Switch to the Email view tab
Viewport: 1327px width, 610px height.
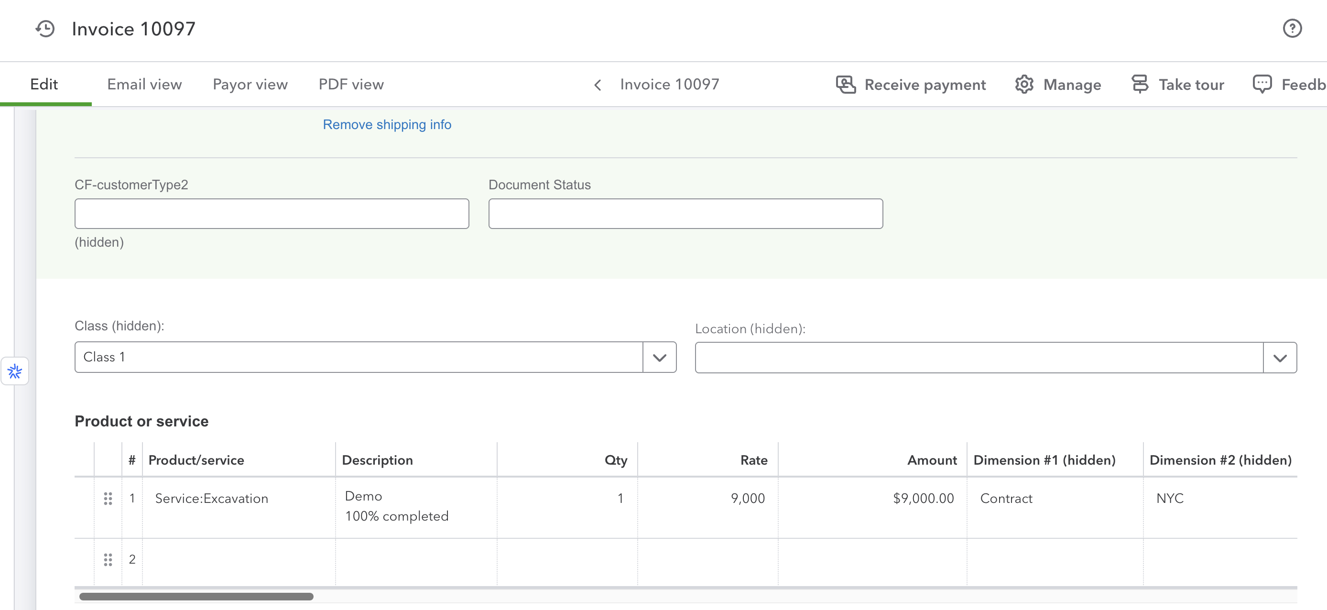point(144,85)
